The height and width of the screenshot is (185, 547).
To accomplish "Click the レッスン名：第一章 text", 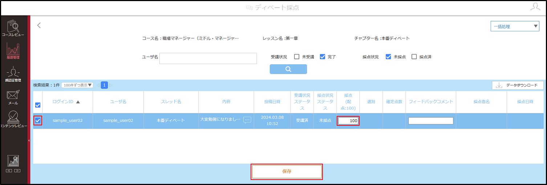I will pos(280,38).
